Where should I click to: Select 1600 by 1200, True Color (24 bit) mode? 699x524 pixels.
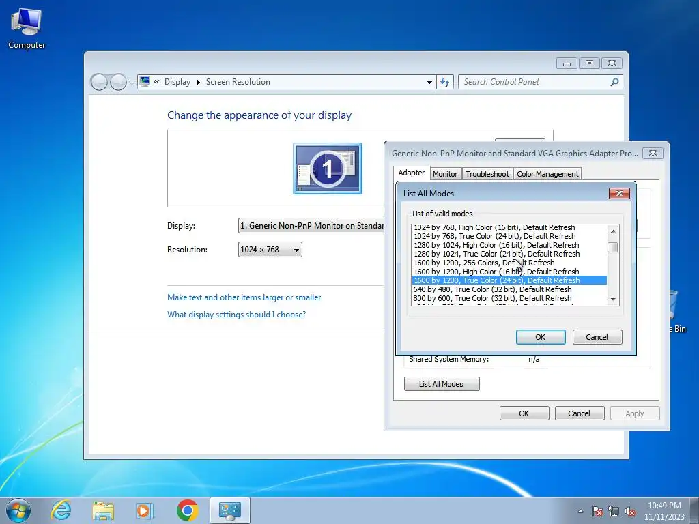(509, 280)
